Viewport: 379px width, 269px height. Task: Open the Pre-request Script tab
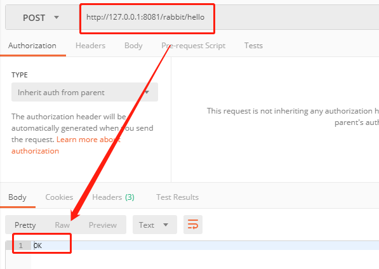194,46
